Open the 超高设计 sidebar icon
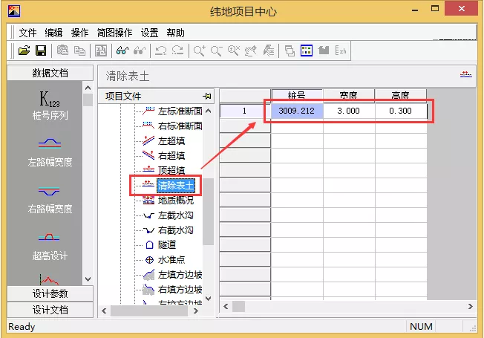This screenshot has height=338, width=484. [x=49, y=245]
